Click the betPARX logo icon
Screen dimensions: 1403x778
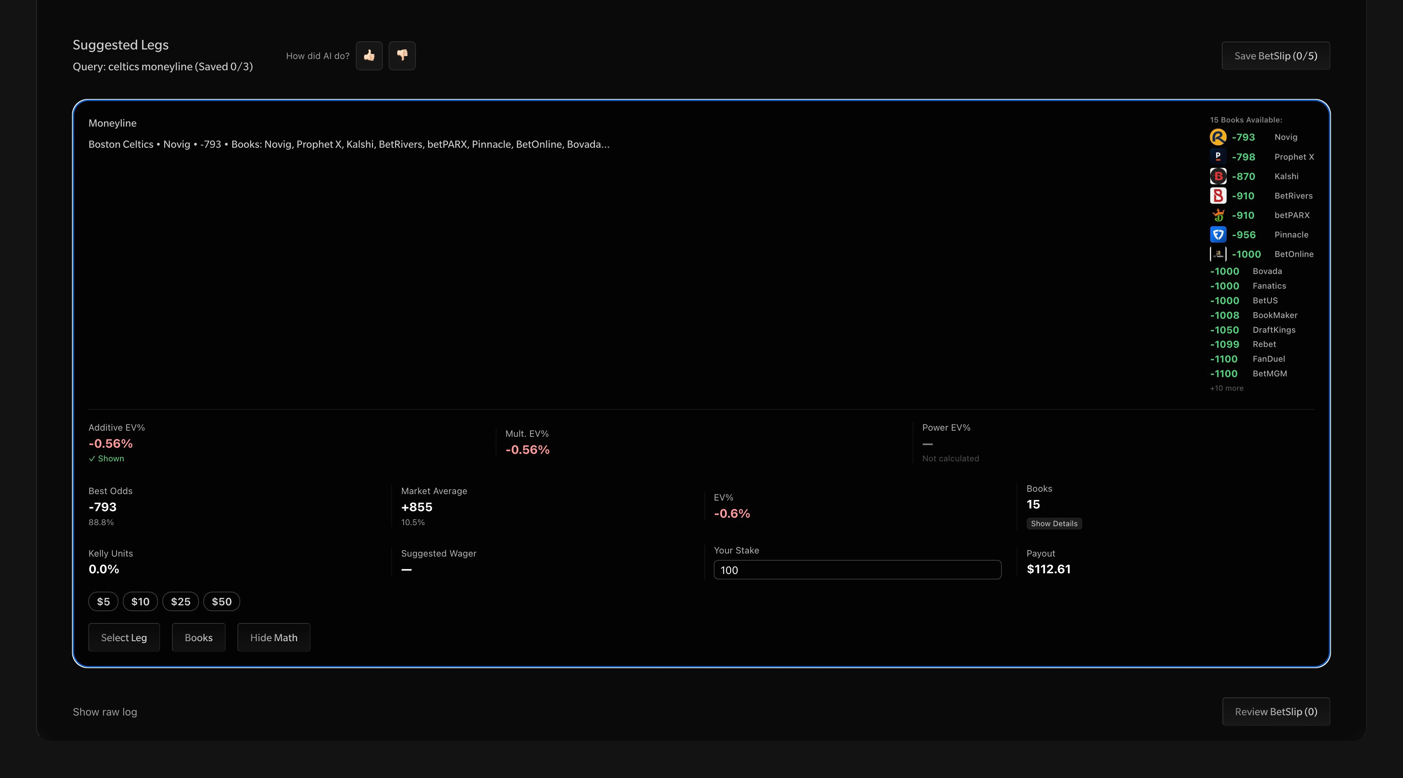point(1218,215)
